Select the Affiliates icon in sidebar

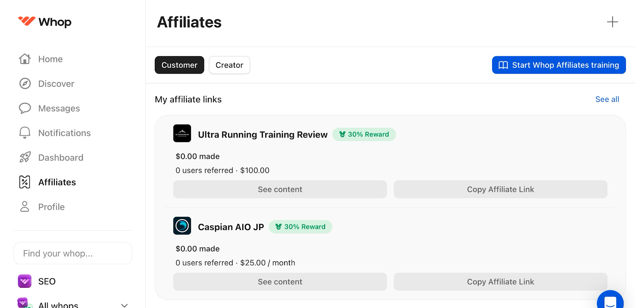[25, 182]
